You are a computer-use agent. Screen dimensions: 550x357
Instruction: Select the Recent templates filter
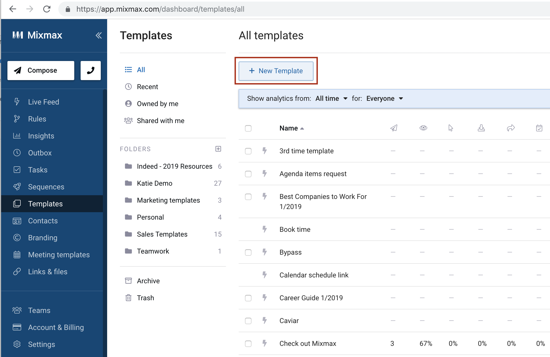pos(147,87)
